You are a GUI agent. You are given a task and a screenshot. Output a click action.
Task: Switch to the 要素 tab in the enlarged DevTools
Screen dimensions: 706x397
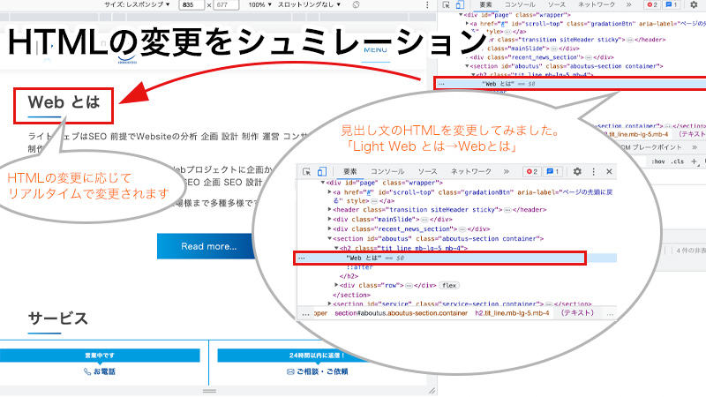point(349,171)
